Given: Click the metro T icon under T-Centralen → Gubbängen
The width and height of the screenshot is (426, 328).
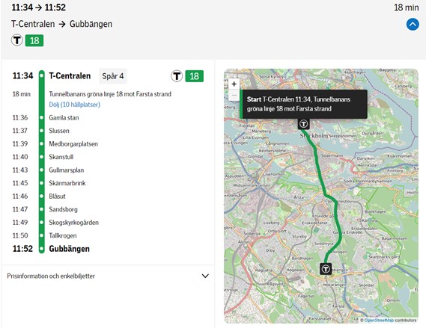Looking at the screenshot, I should (16, 40).
